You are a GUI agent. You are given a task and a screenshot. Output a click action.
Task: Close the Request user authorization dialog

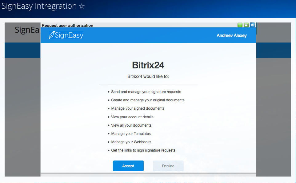point(252,25)
